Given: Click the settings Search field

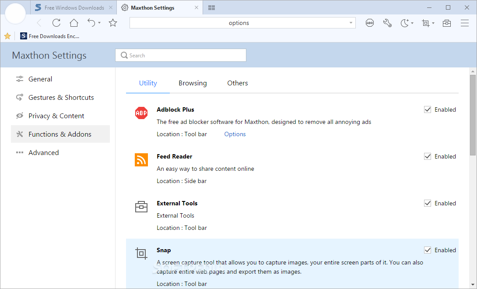Looking at the screenshot, I should pos(181,55).
